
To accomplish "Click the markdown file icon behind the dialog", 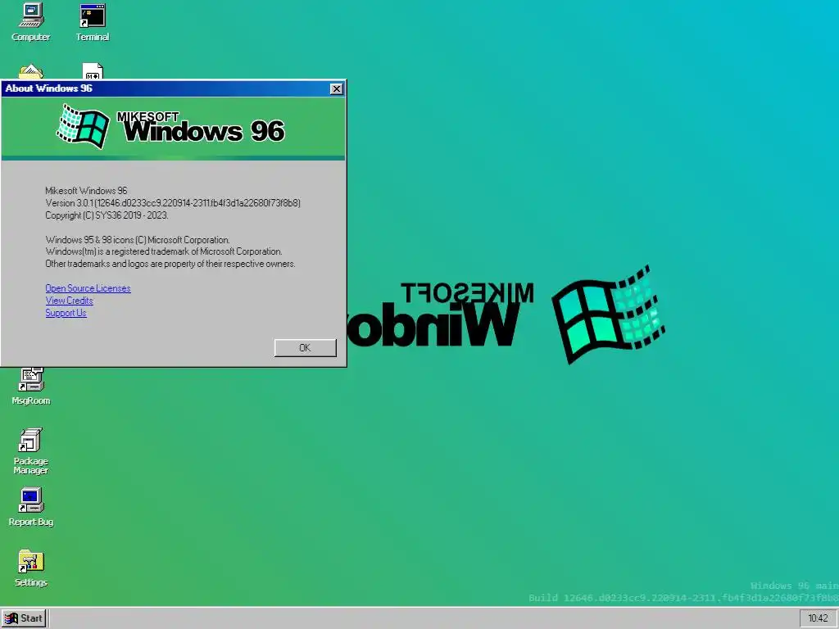I will click(x=93, y=71).
